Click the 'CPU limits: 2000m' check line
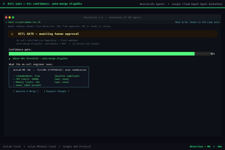The width and height of the screenshot is (225, 150). point(26,79)
